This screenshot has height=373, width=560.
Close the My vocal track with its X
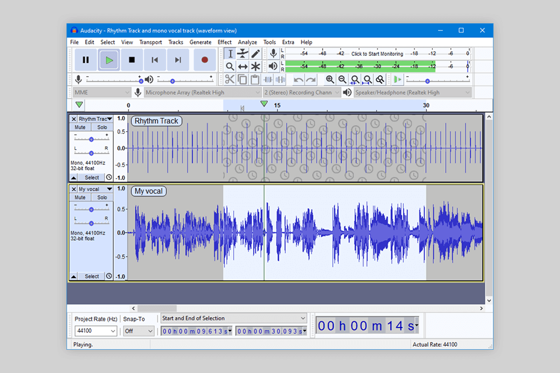tap(74, 189)
